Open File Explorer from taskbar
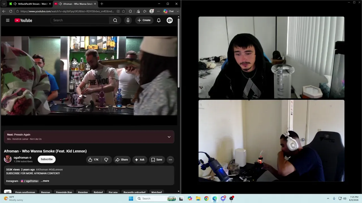The width and height of the screenshot is (362, 203). [198, 198]
